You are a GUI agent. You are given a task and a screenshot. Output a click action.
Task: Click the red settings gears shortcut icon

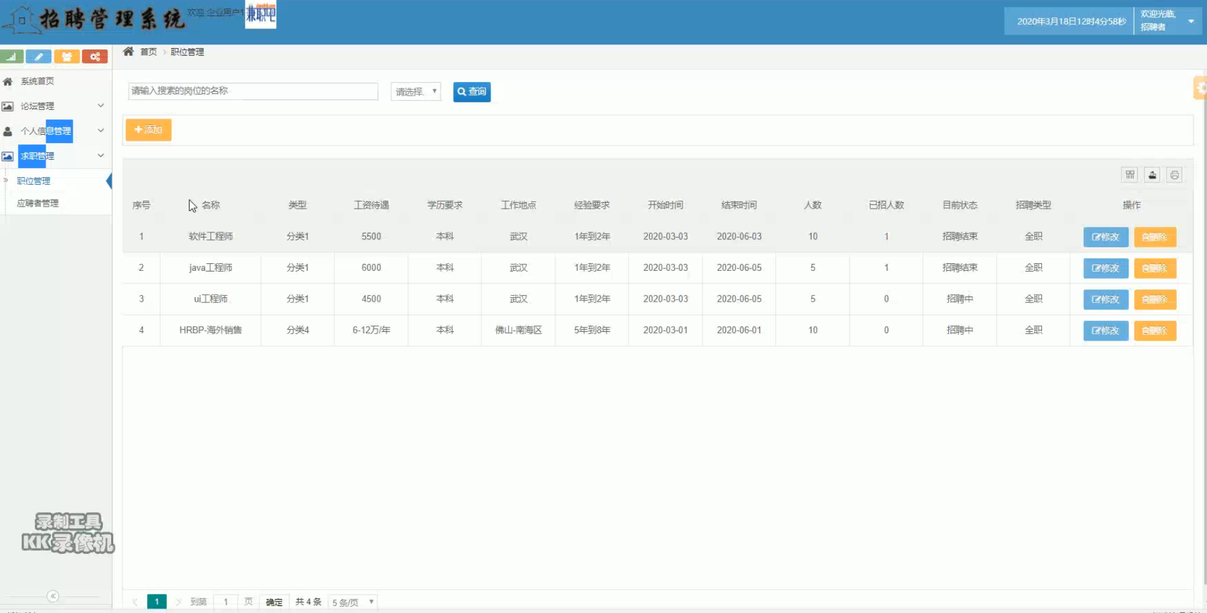[95, 56]
